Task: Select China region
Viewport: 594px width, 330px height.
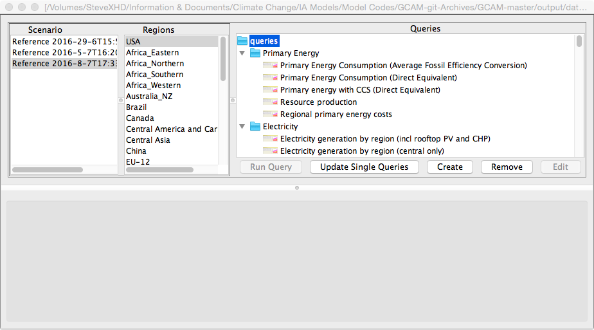Action: [172, 151]
